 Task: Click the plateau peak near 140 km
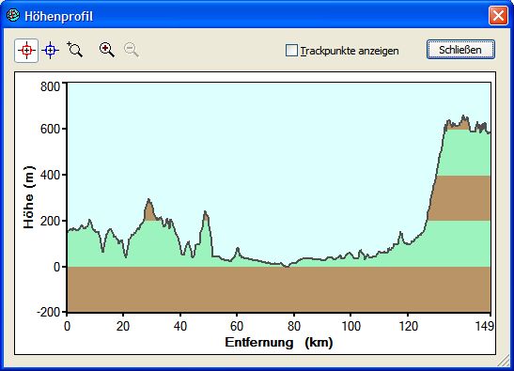(x=463, y=116)
